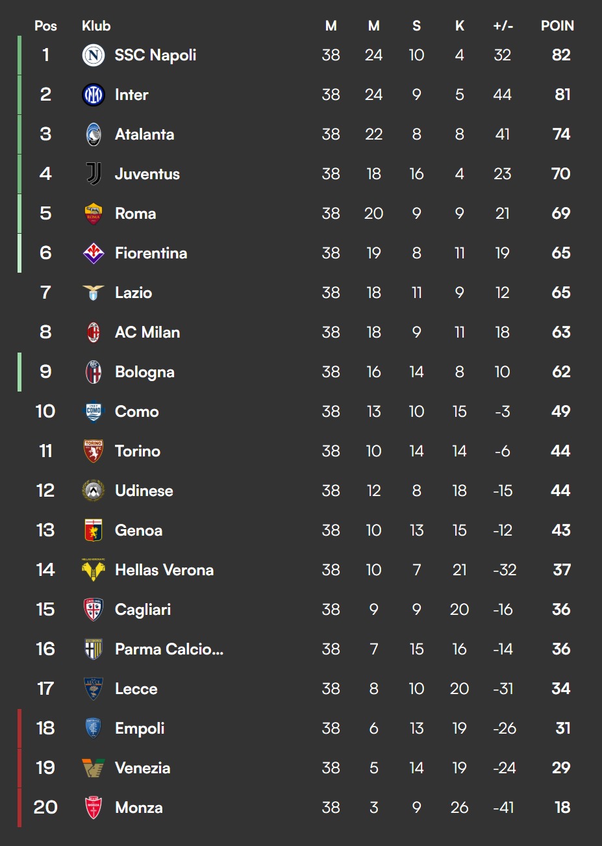The image size is (602, 846).
Task: Sort by the Klub column header
Action: [96, 26]
